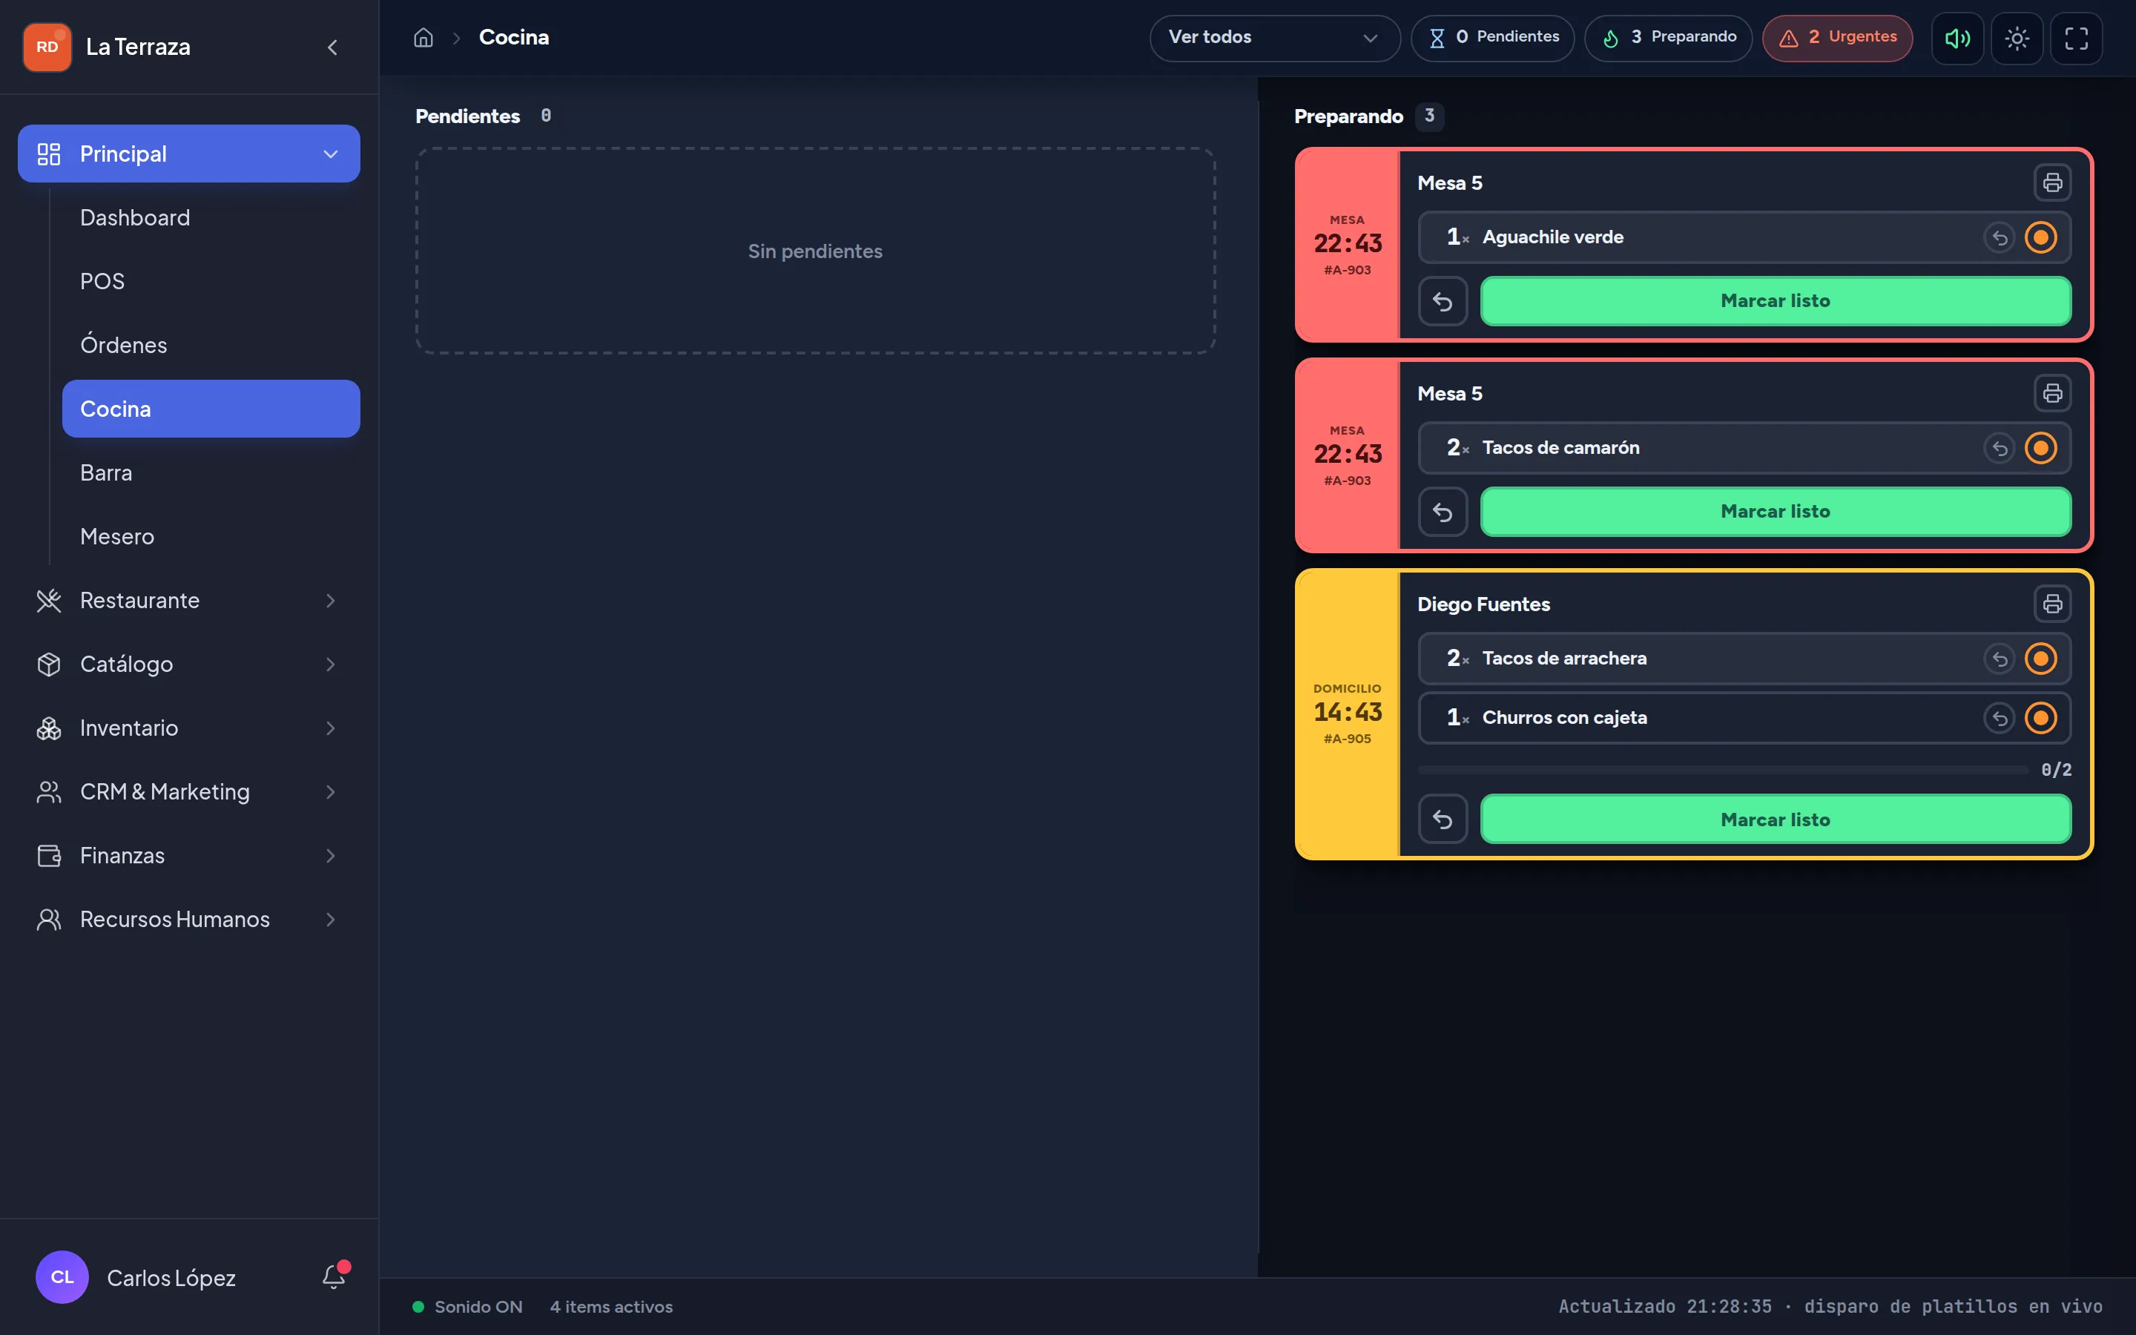Screen dimensions: 2136x1335
Task: Mark Tacos de arrachera item as done
Action: pos(2040,659)
